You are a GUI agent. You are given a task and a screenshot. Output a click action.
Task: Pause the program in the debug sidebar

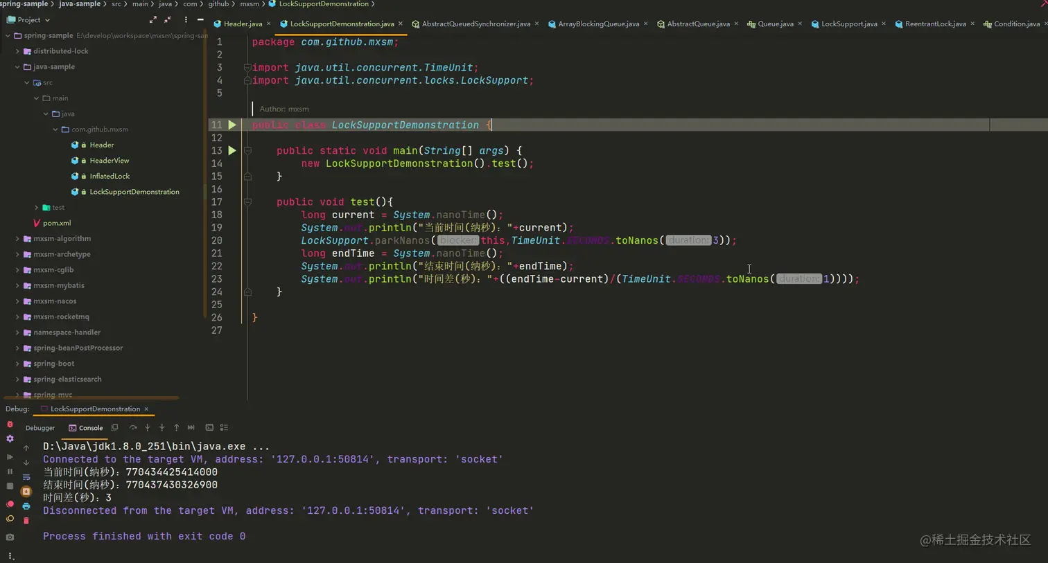point(10,472)
